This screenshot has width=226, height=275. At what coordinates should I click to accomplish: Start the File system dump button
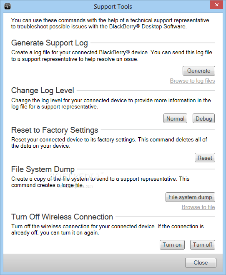pyautogui.click(x=190, y=197)
